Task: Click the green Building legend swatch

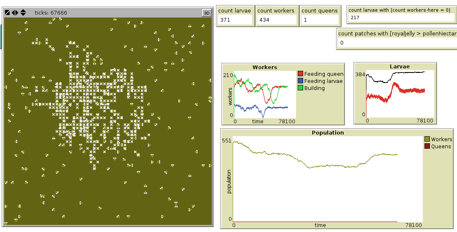Action: click(x=300, y=88)
